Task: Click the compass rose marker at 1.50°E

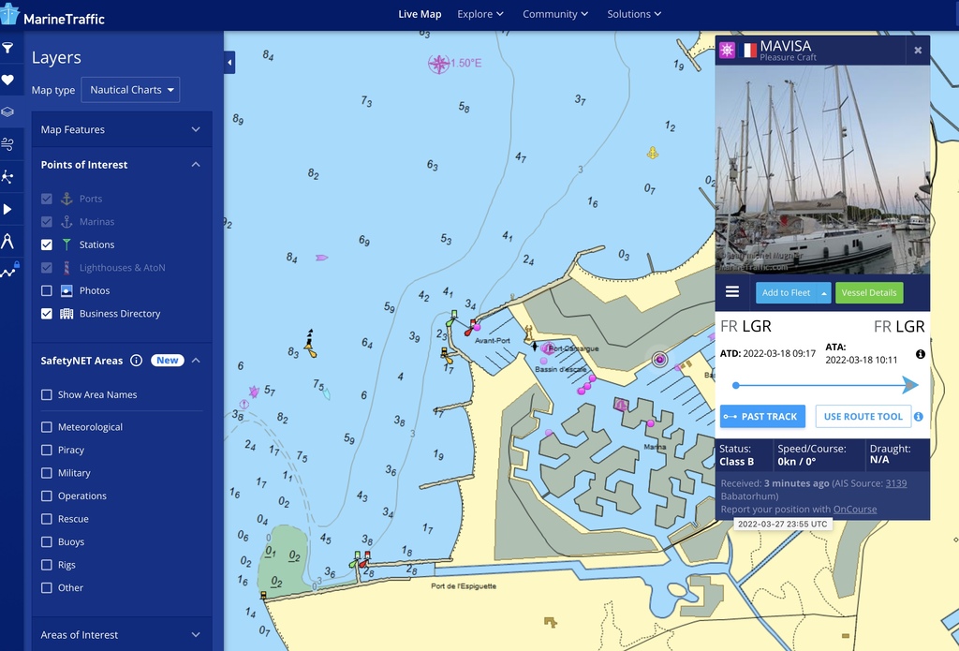Action: (438, 64)
